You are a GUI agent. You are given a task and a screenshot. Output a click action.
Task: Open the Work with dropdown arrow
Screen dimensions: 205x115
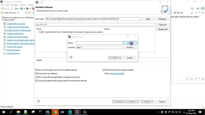coord(139,19)
